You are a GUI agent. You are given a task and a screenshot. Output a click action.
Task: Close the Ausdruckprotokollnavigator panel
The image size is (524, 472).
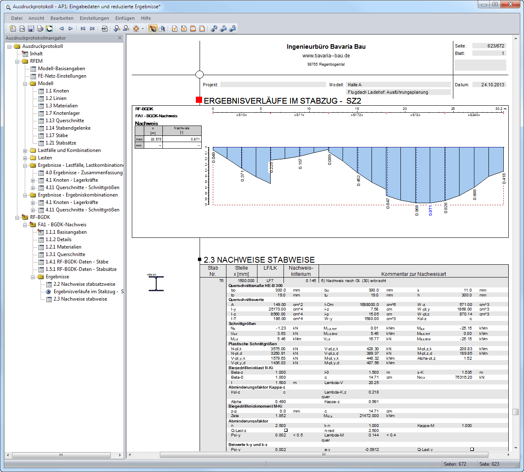[x=120, y=38]
